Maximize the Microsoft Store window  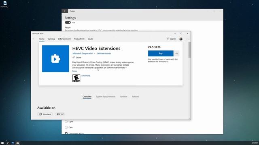point(181,33)
